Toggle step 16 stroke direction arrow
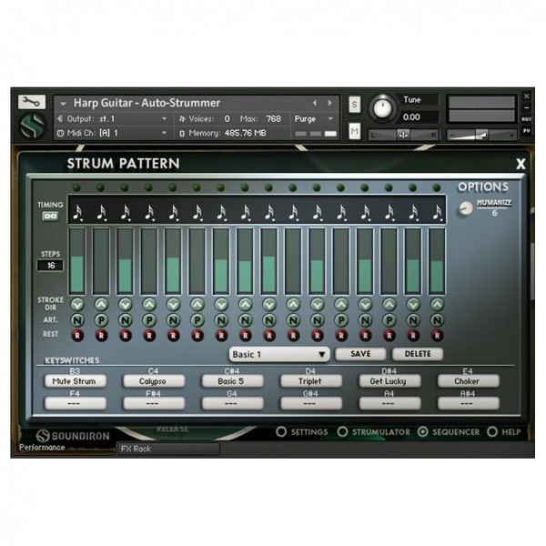The width and height of the screenshot is (546, 546). click(x=437, y=304)
